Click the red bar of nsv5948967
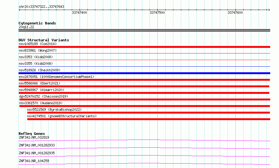 tap(144, 93)
